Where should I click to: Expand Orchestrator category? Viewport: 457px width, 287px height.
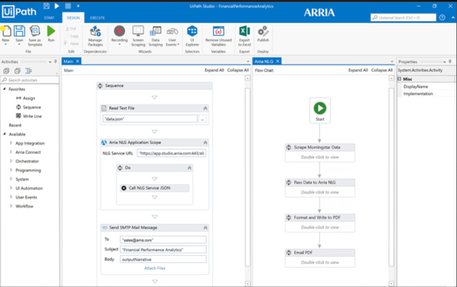pos(11,161)
